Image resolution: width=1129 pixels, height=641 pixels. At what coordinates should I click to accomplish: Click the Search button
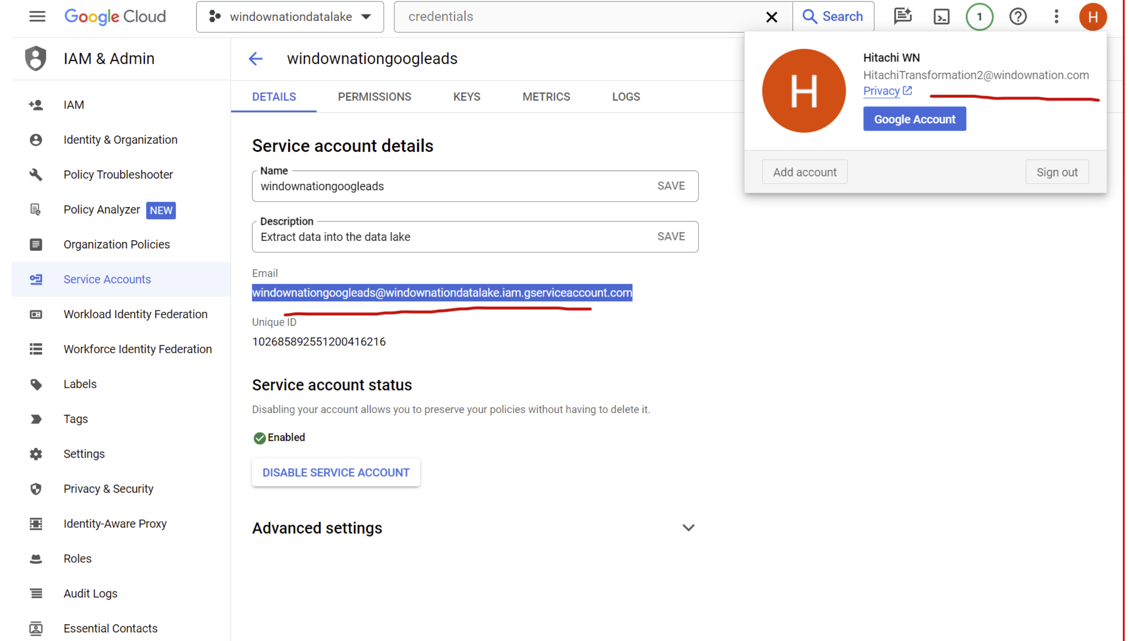[x=834, y=17]
